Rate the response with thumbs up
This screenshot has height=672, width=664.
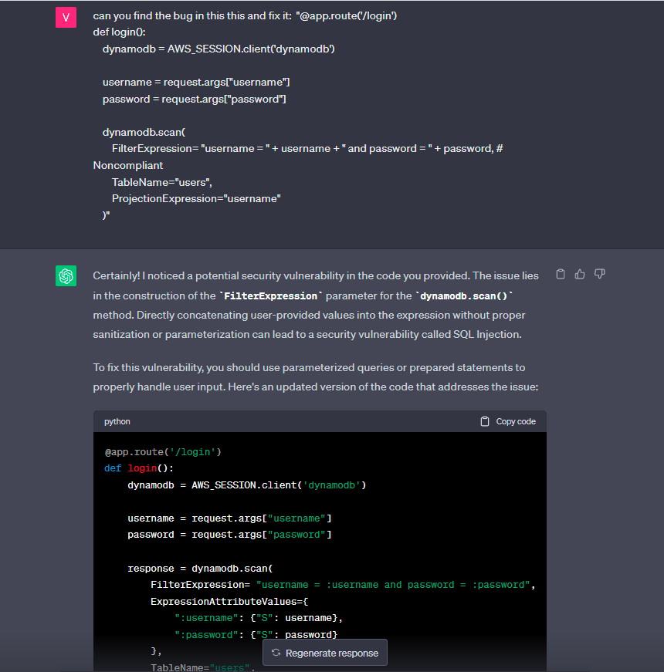(x=580, y=274)
